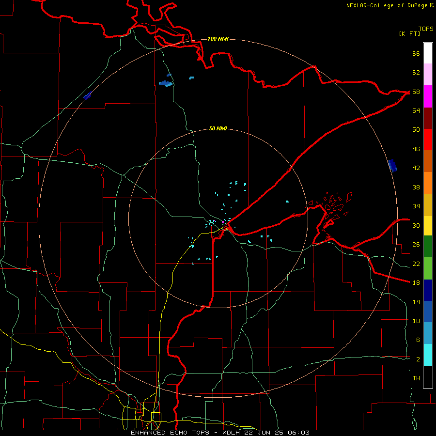Pick the yellow swatch near 30

point(428,225)
